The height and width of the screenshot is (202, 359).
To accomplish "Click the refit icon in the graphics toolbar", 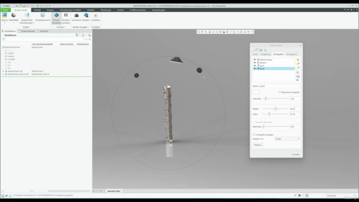I will 199,32.
